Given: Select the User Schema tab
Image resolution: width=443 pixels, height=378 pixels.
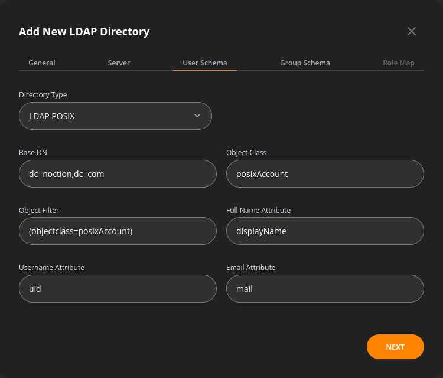Looking at the screenshot, I should [x=205, y=63].
